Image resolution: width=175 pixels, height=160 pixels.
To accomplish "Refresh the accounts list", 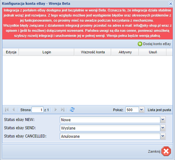I will [x=72, y=110].
